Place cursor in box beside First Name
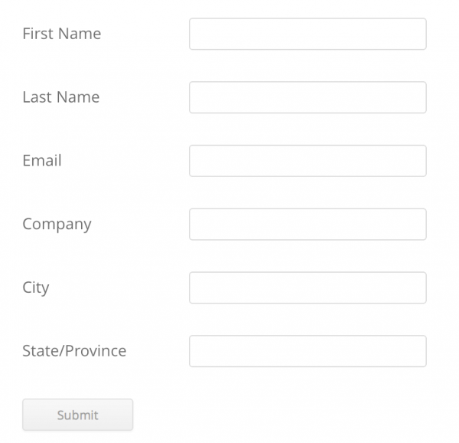Viewport: 459px width, 443px height. coord(308,34)
